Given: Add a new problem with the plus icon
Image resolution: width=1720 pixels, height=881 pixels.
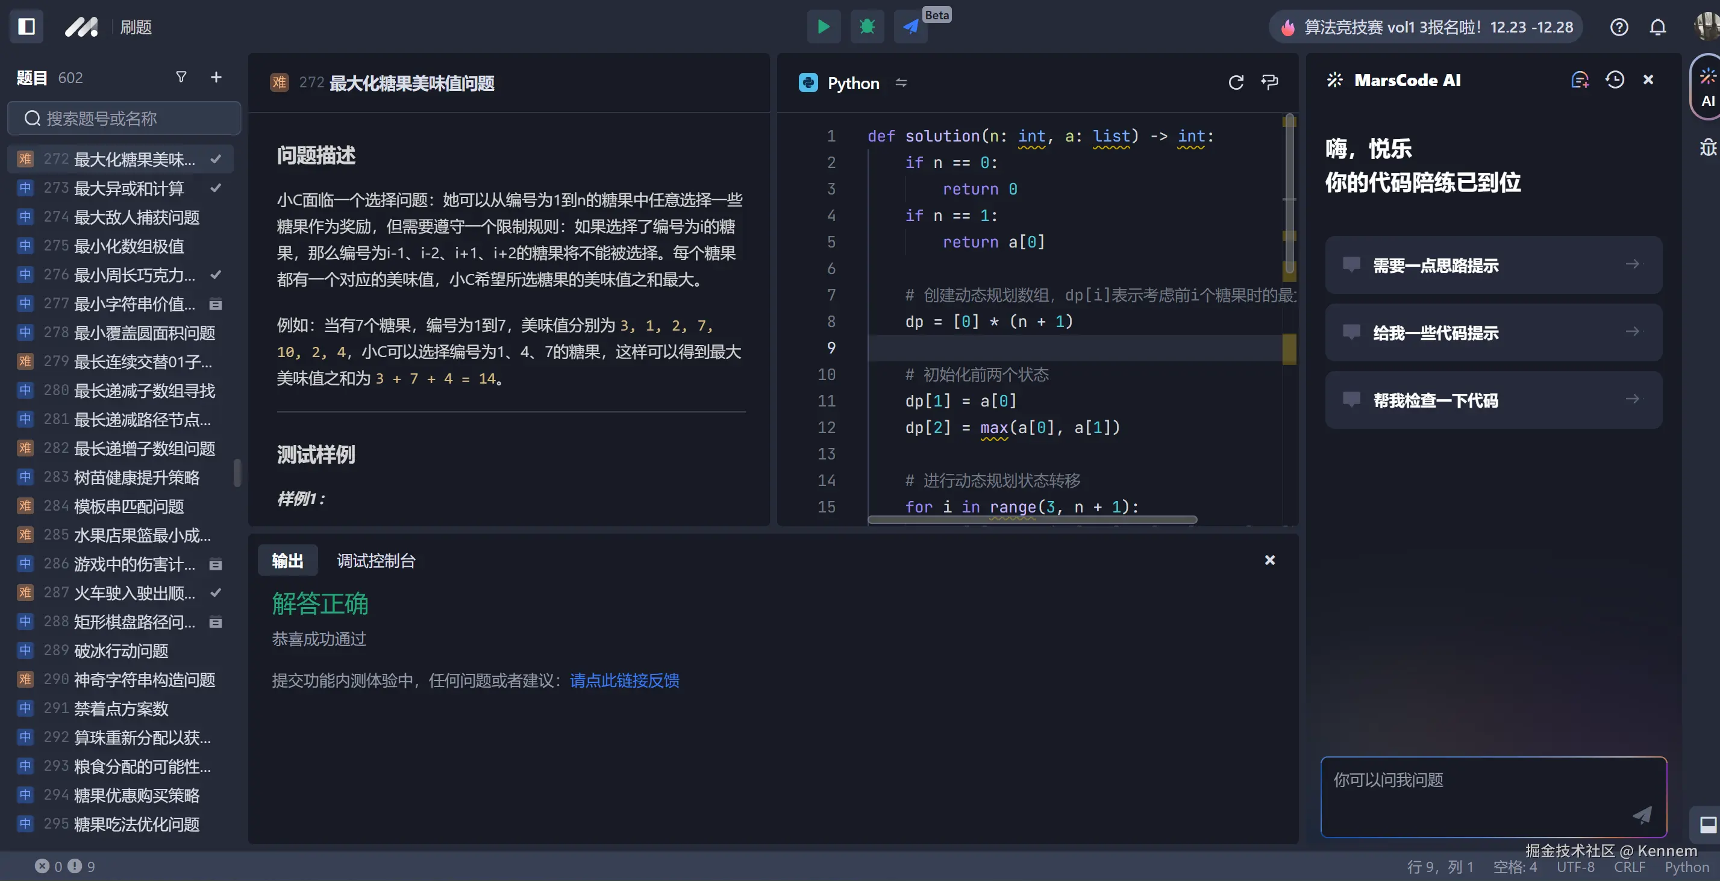Looking at the screenshot, I should (x=216, y=76).
